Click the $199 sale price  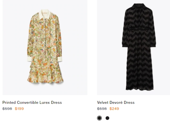coord(19,109)
